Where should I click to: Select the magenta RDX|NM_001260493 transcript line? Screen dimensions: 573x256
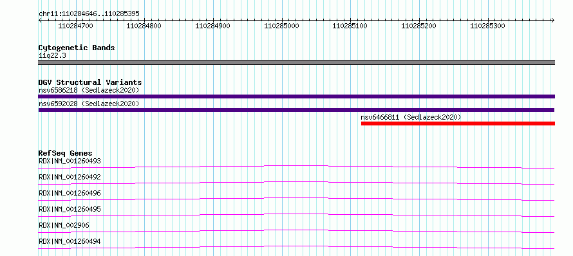(x=296, y=167)
